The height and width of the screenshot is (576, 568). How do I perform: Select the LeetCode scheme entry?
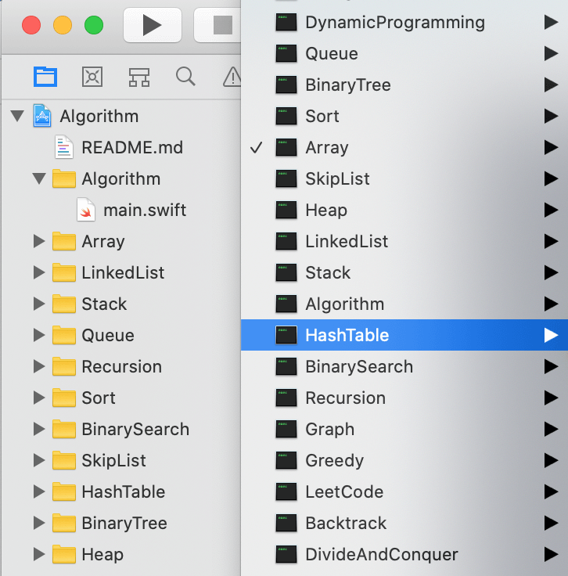coord(344,491)
